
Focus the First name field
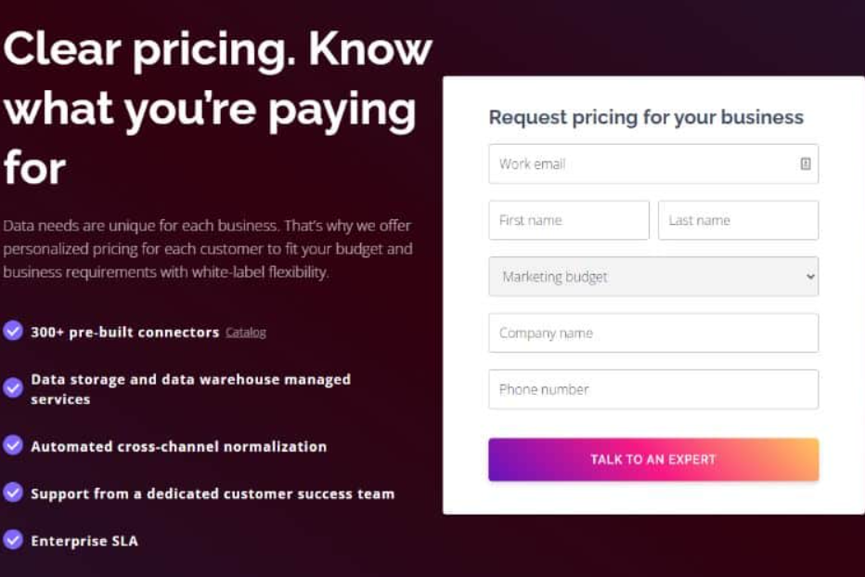569,220
